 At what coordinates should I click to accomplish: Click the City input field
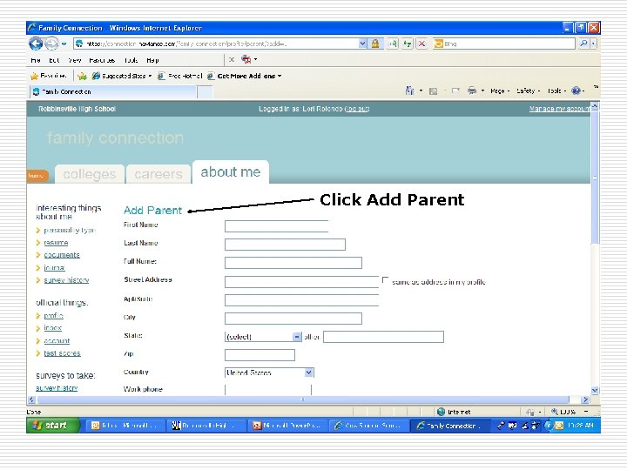coord(293,319)
